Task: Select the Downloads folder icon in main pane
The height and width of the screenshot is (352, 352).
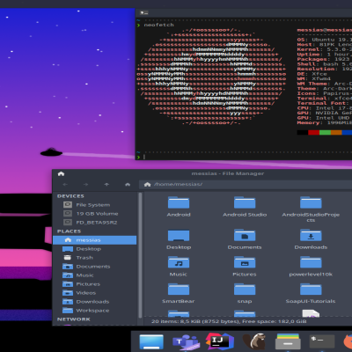Action: coord(311,235)
